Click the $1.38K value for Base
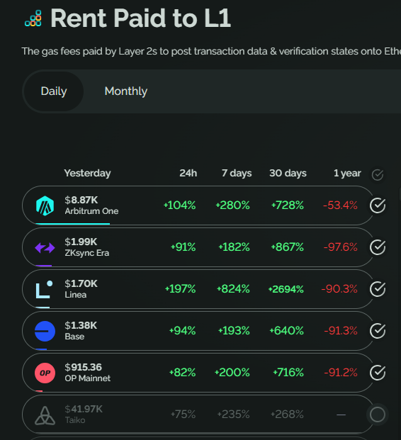The image size is (401, 440). (x=81, y=325)
